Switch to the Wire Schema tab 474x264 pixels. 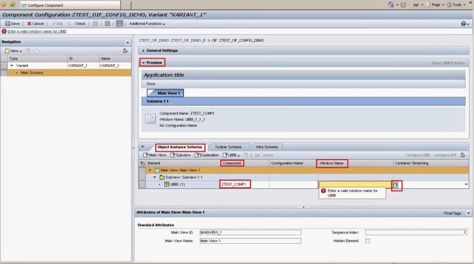(267, 147)
